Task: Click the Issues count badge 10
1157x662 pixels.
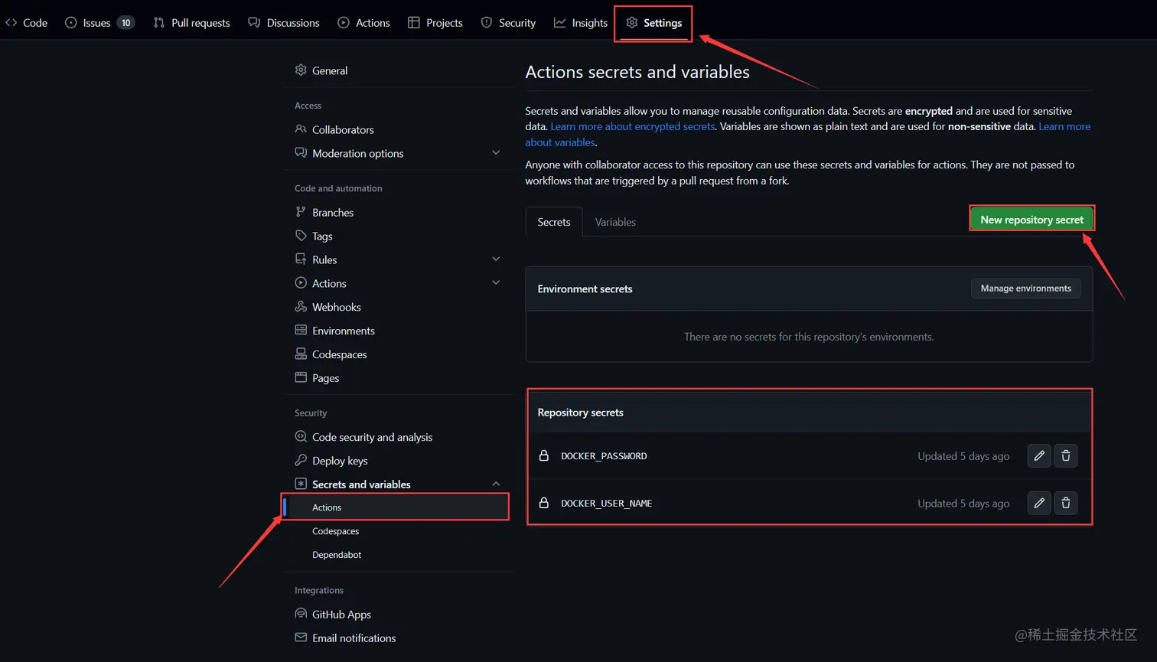Action: [125, 23]
